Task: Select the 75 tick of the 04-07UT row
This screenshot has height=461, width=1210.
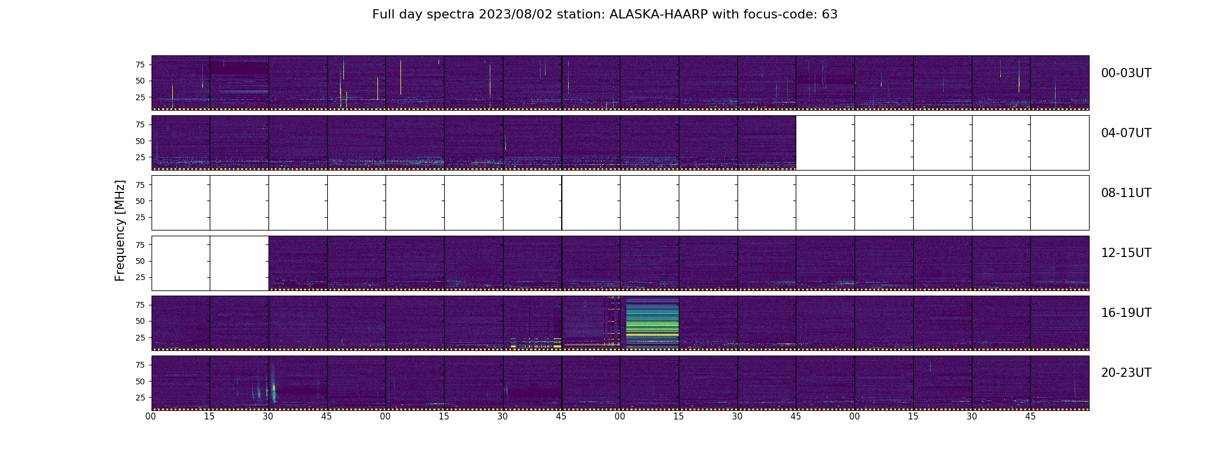Action: 140,124
